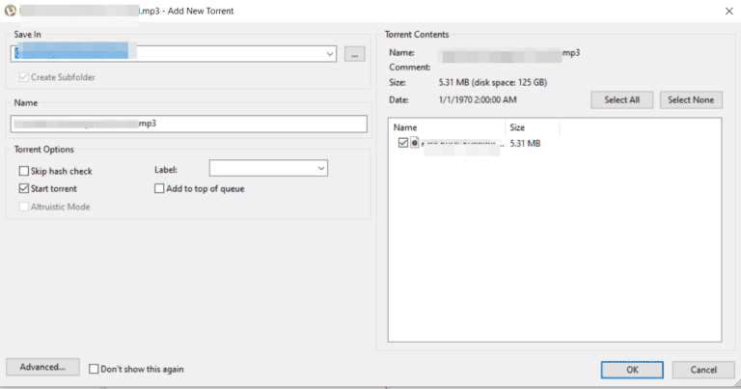Click the torrent Name text field

click(x=188, y=124)
